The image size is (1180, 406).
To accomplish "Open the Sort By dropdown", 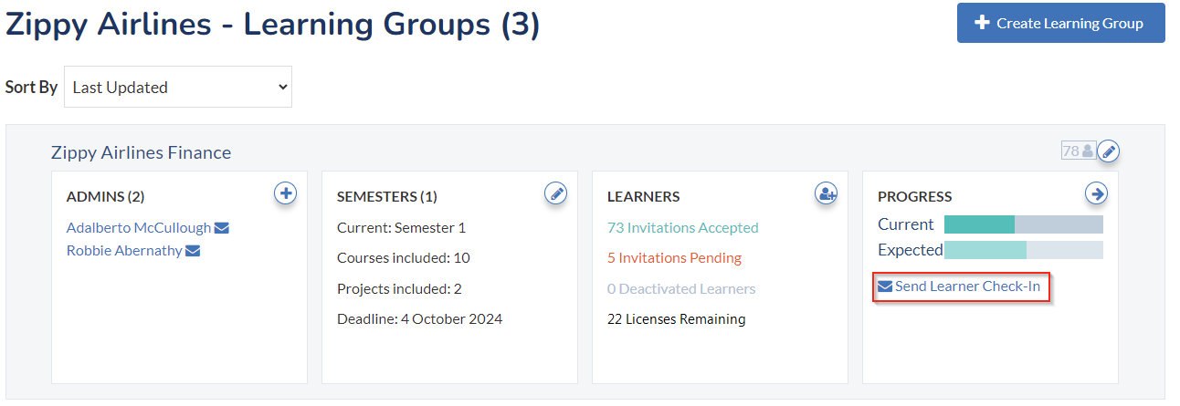I will (178, 87).
